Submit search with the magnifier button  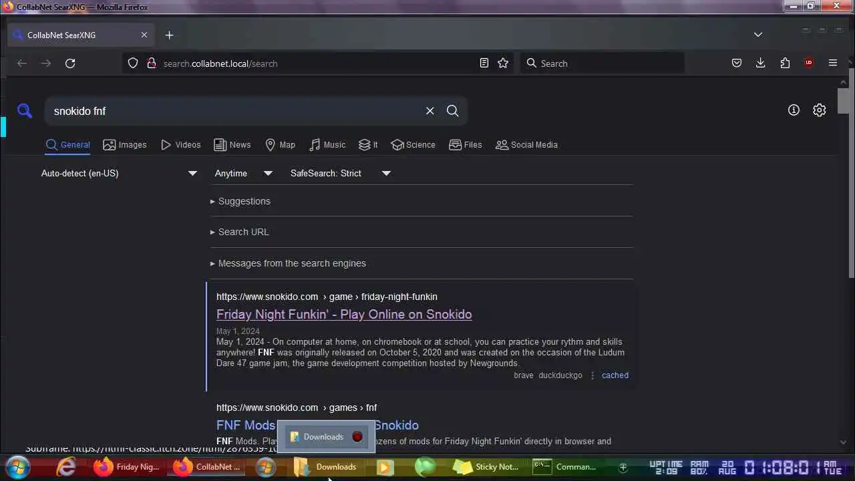coord(453,111)
